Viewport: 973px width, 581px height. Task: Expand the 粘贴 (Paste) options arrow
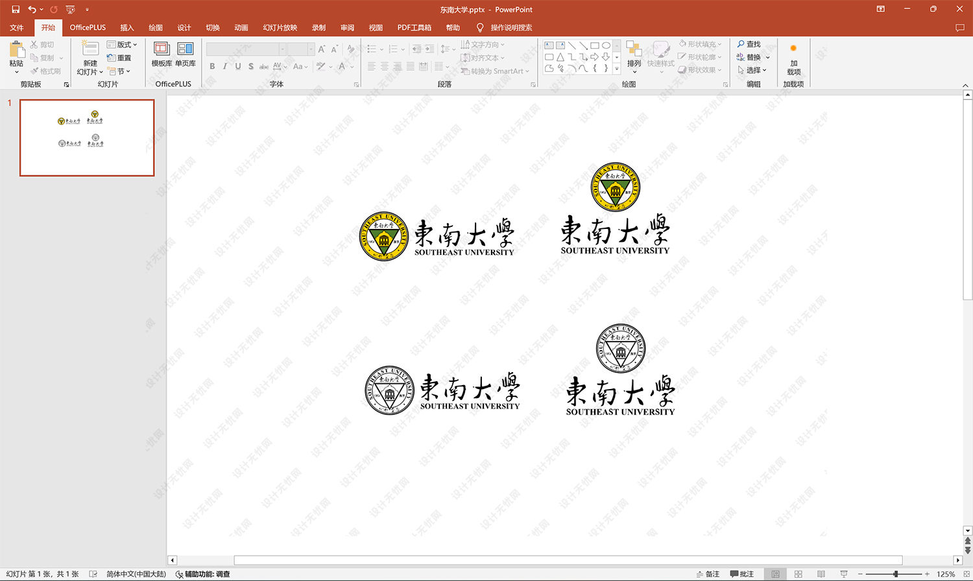pyautogui.click(x=17, y=72)
